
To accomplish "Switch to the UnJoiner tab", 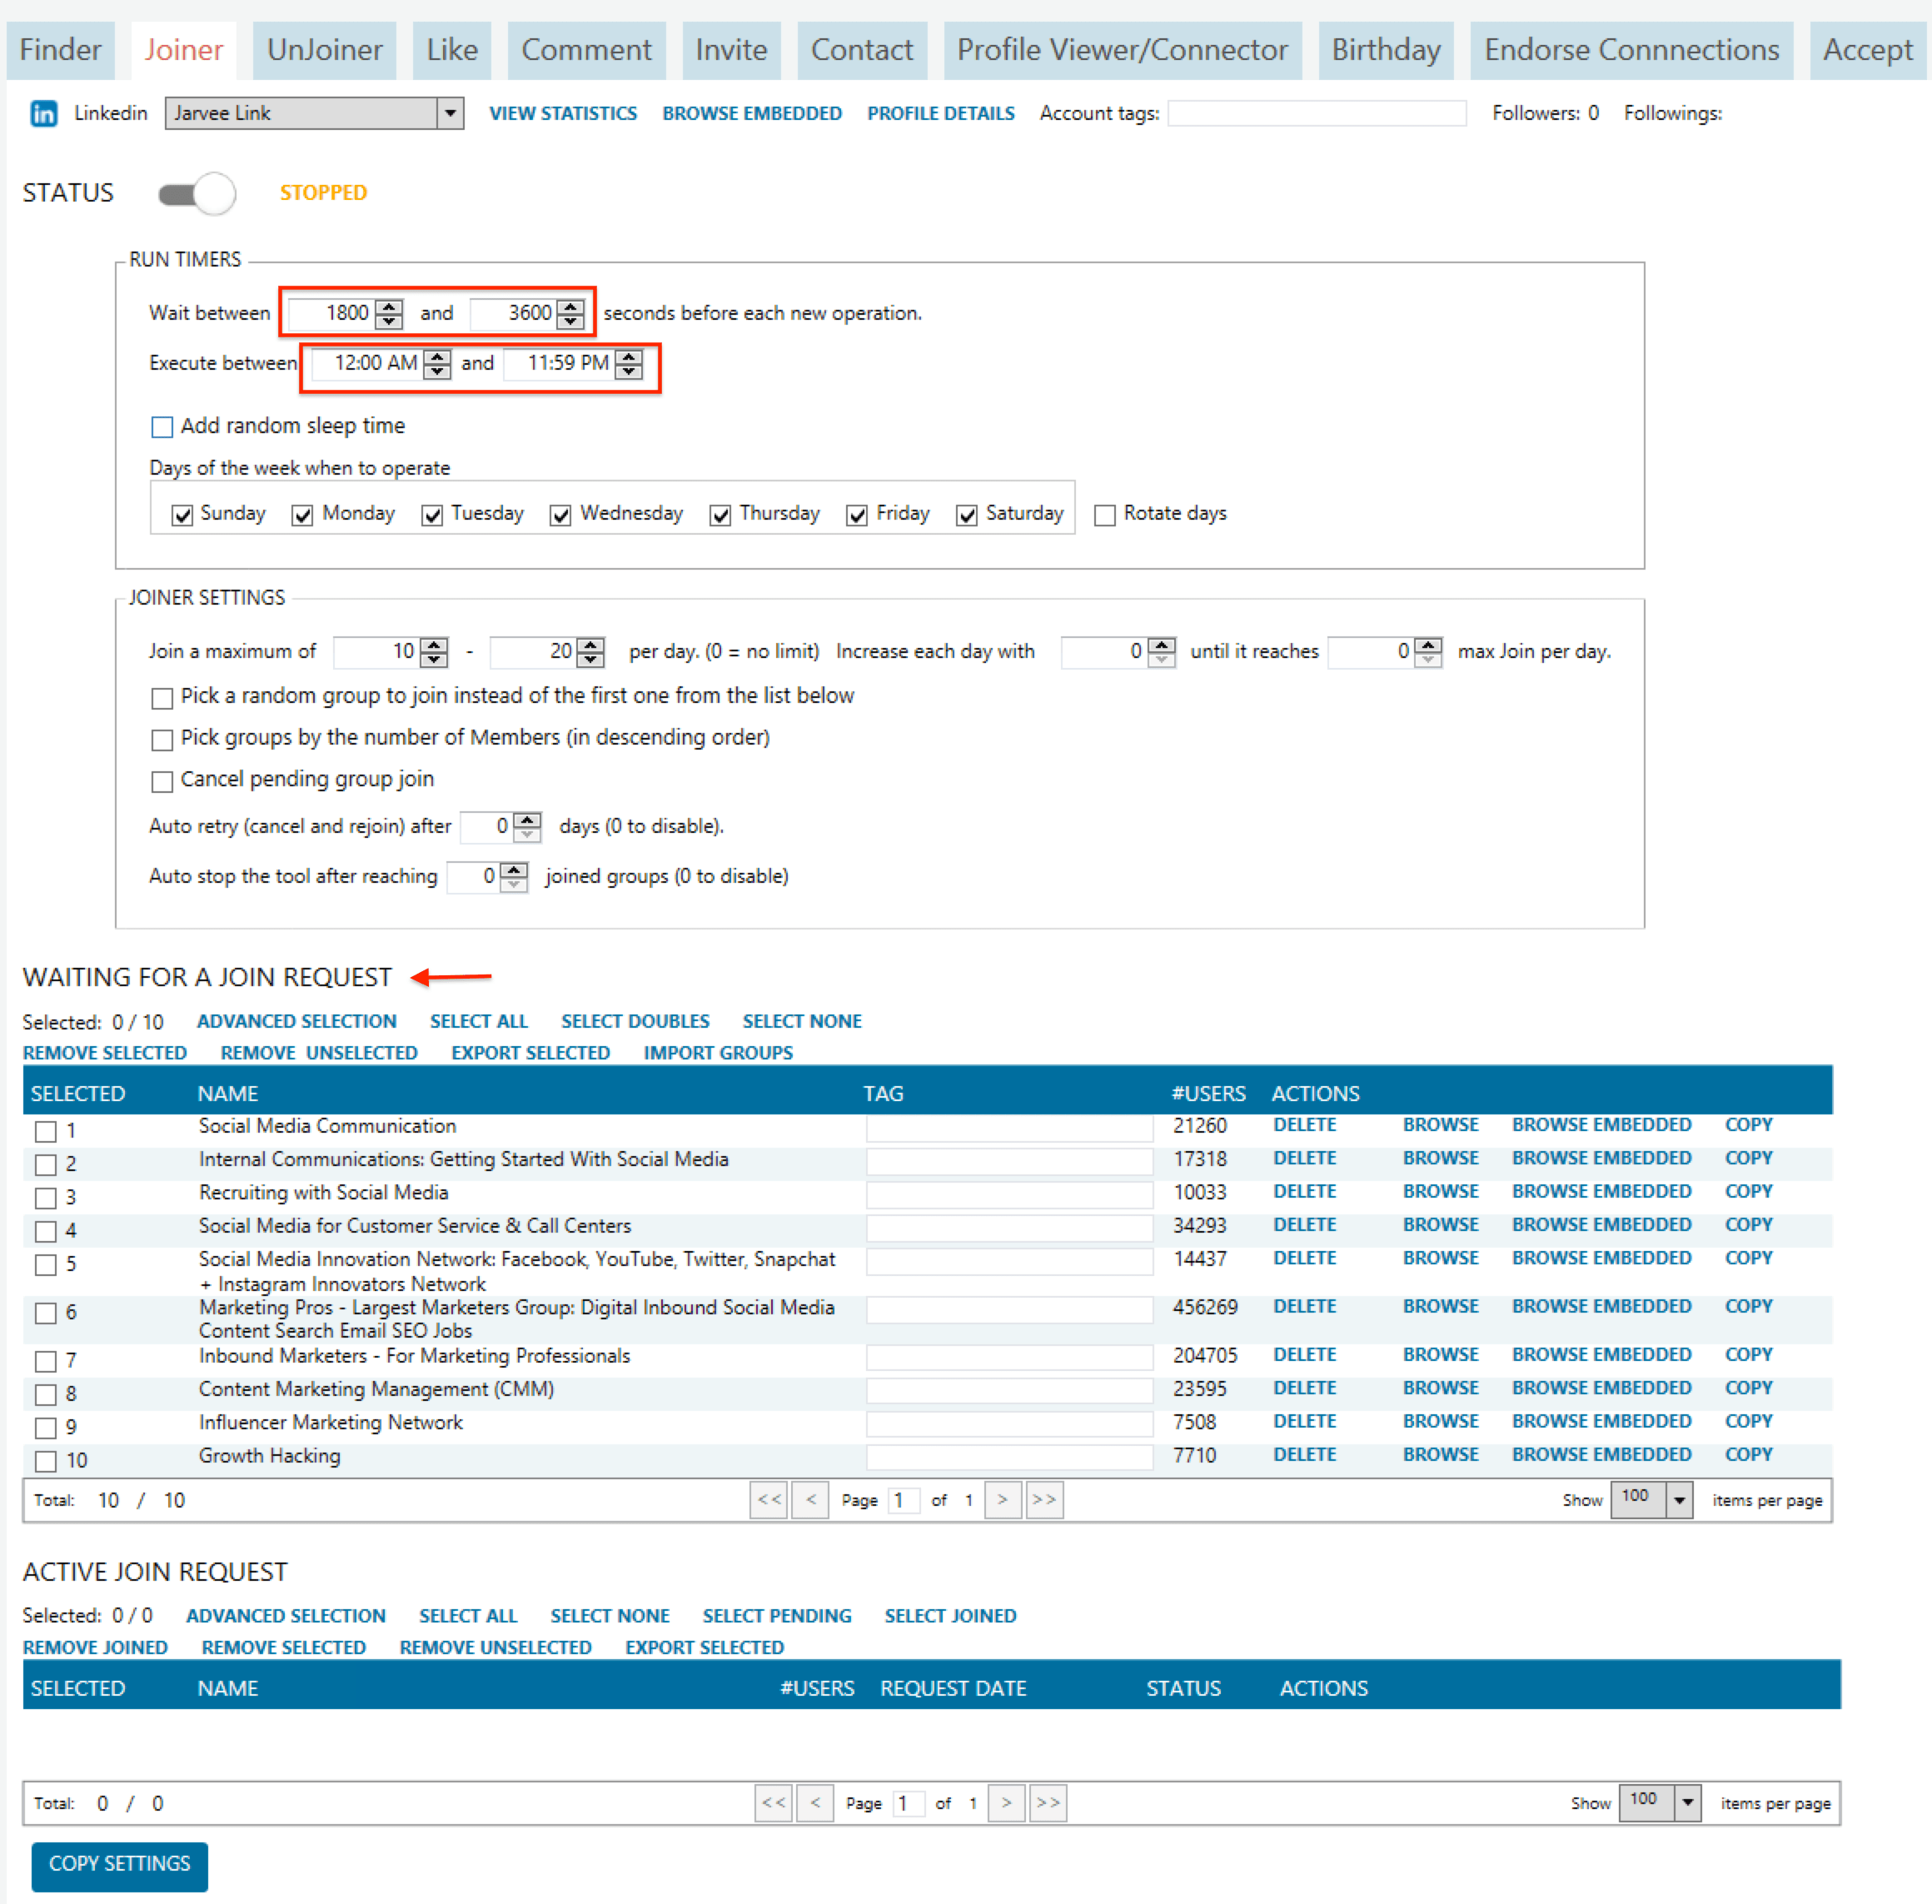I will 324,50.
